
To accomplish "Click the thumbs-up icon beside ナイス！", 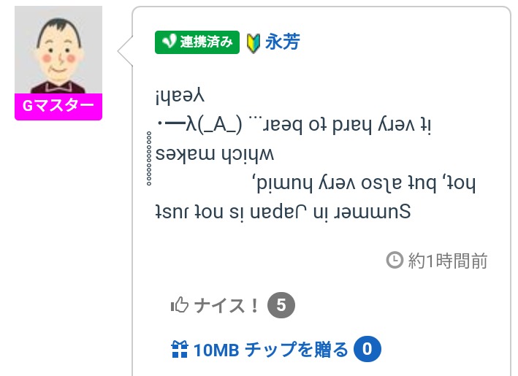I will (x=179, y=305).
